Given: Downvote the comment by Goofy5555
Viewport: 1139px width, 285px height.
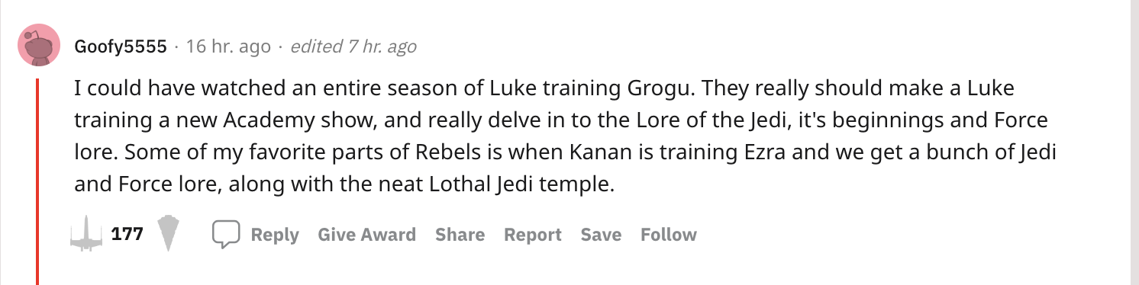Looking at the screenshot, I should [x=170, y=234].
